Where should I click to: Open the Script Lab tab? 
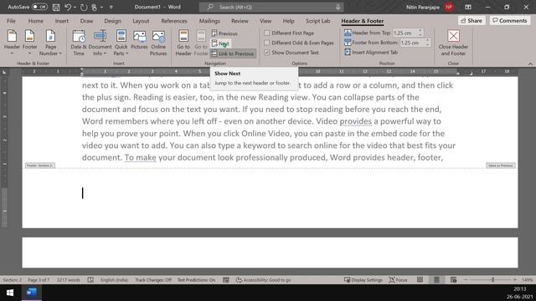coord(318,21)
